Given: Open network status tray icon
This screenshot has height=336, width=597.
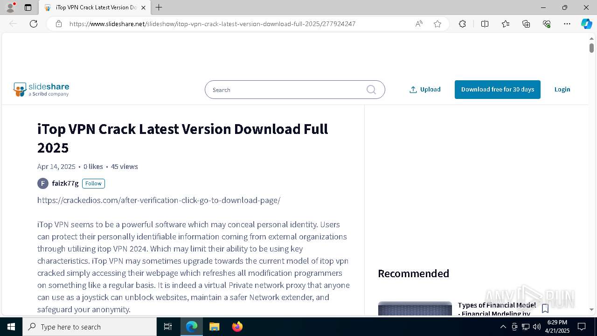Looking at the screenshot, I should click(x=526, y=327).
